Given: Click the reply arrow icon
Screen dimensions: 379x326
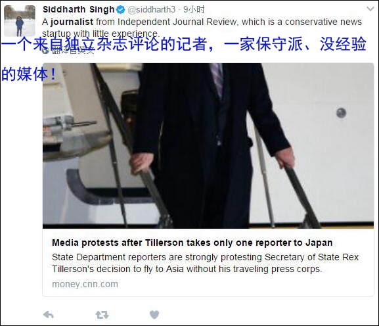Looking at the screenshot, I should coord(49,315).
